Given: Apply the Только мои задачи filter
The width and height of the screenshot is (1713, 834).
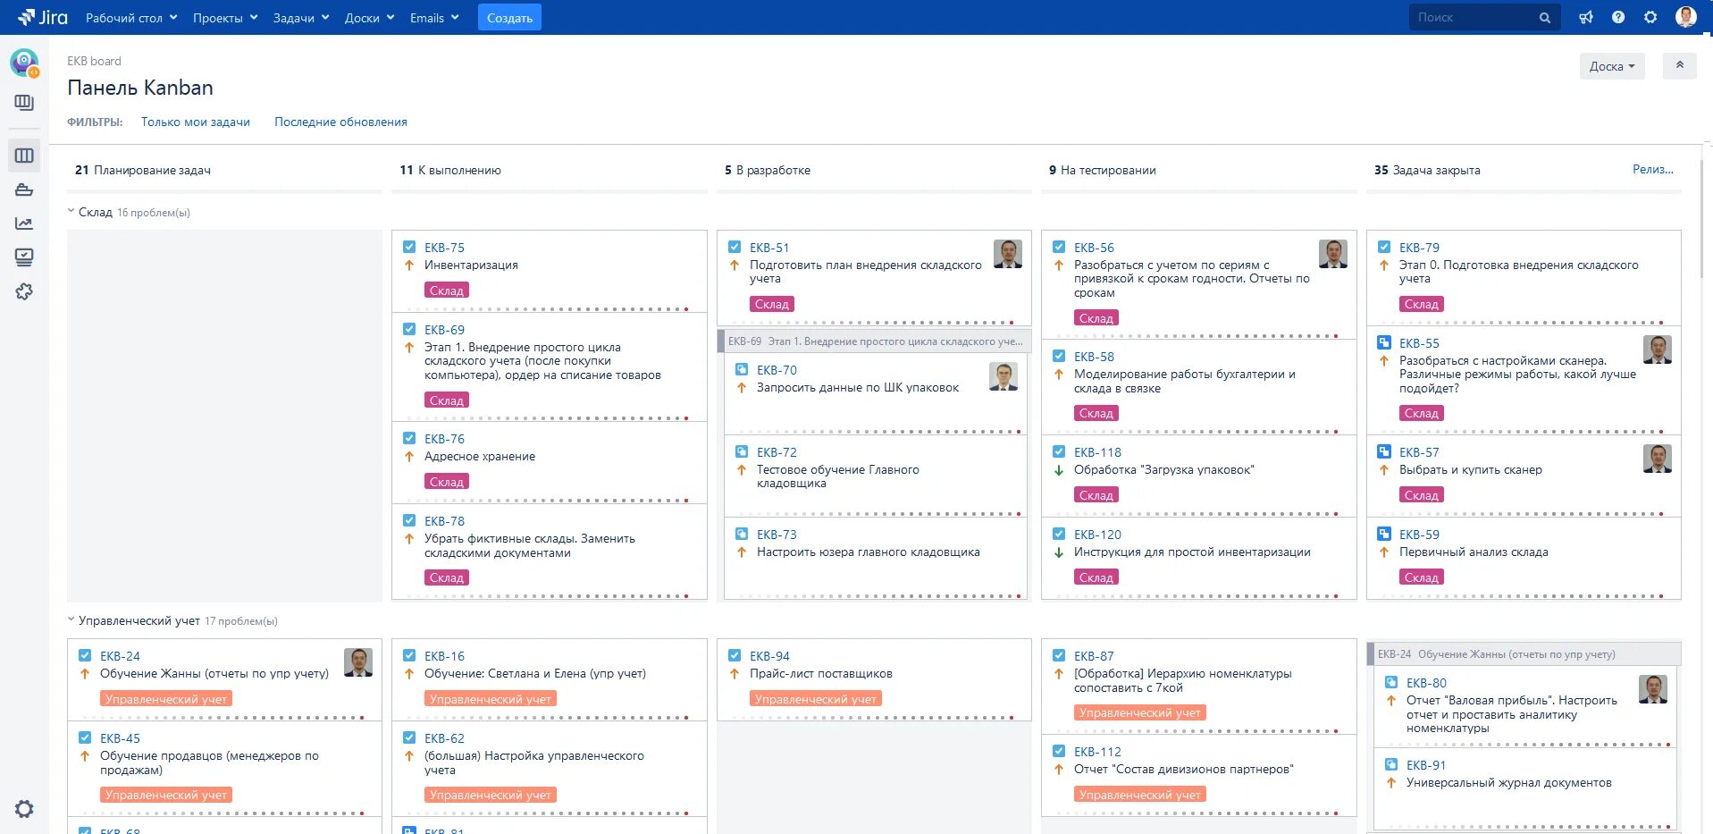Looking at the screenshot, I should click(196, 122).
